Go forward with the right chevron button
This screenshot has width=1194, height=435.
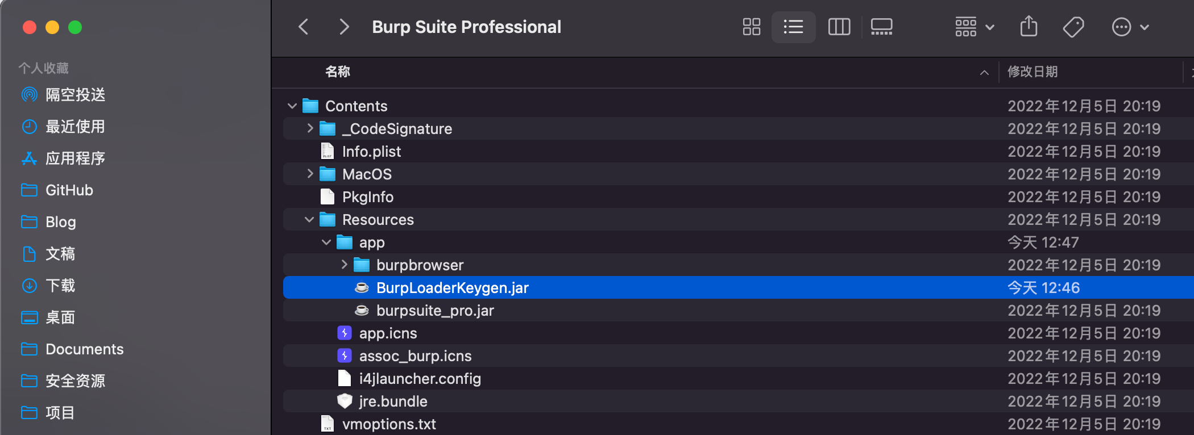(343, 27)
